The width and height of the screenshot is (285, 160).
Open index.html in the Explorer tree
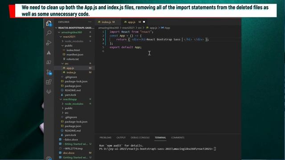coord(75,50)
